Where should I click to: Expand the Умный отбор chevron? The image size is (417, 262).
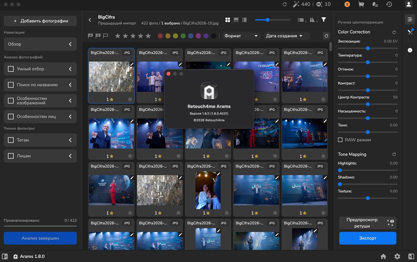click(70, 69)
